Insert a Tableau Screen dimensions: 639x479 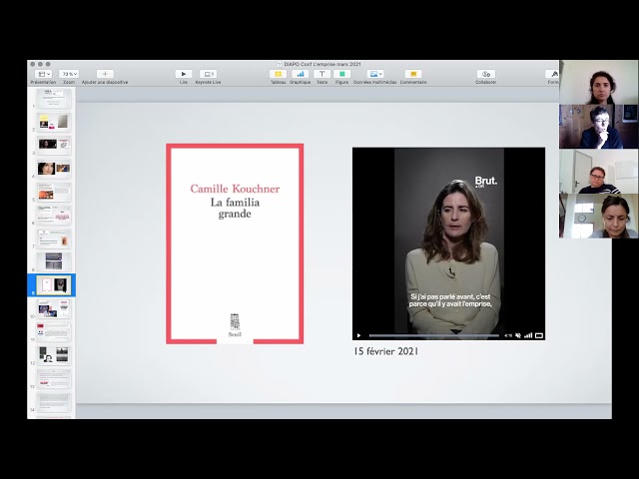coord(278,74)
